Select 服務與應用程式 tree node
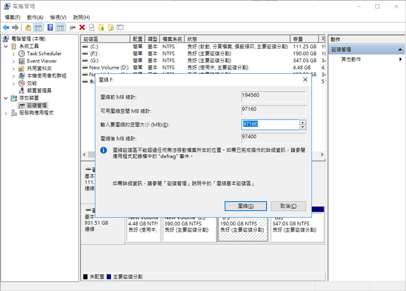 pyautogui.click(x=36, y=112)
